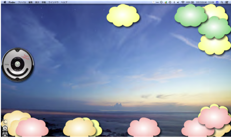231x138 pixels.
Task: Open the volume speaker menu
Action: (178, 2)
